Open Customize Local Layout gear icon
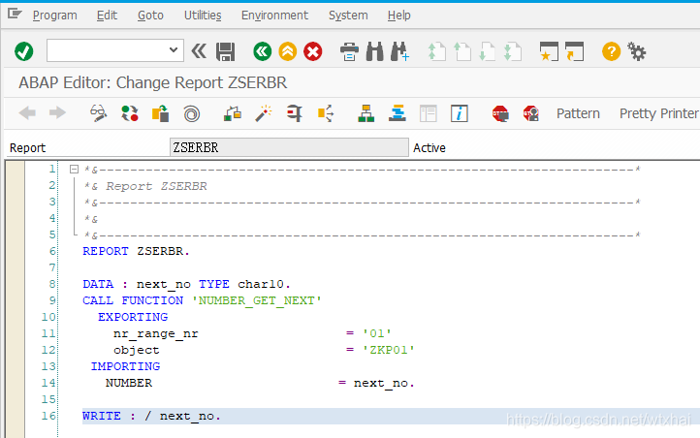Viewport: 700px width, 438px height. [x=637, y=51]
